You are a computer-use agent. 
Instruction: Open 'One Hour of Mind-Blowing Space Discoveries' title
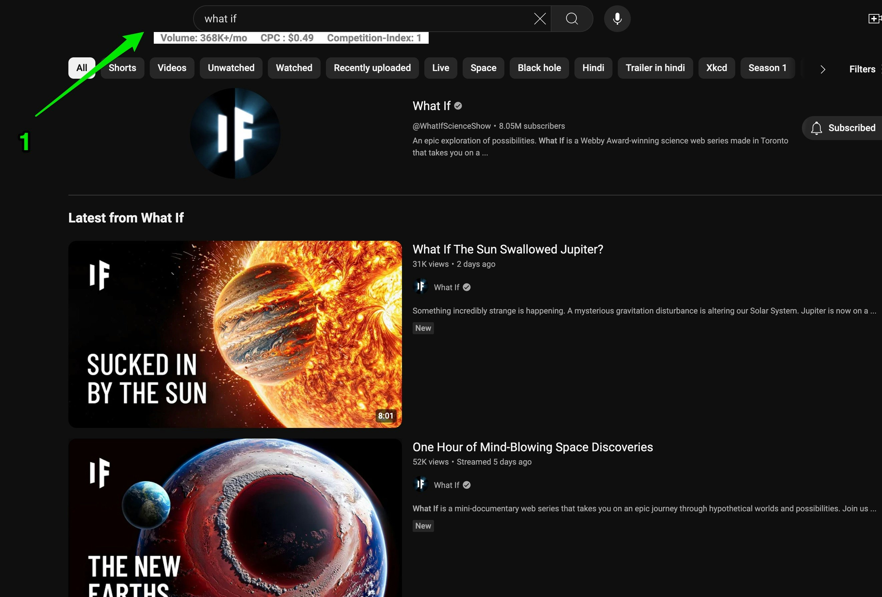[x=532, y=447]
